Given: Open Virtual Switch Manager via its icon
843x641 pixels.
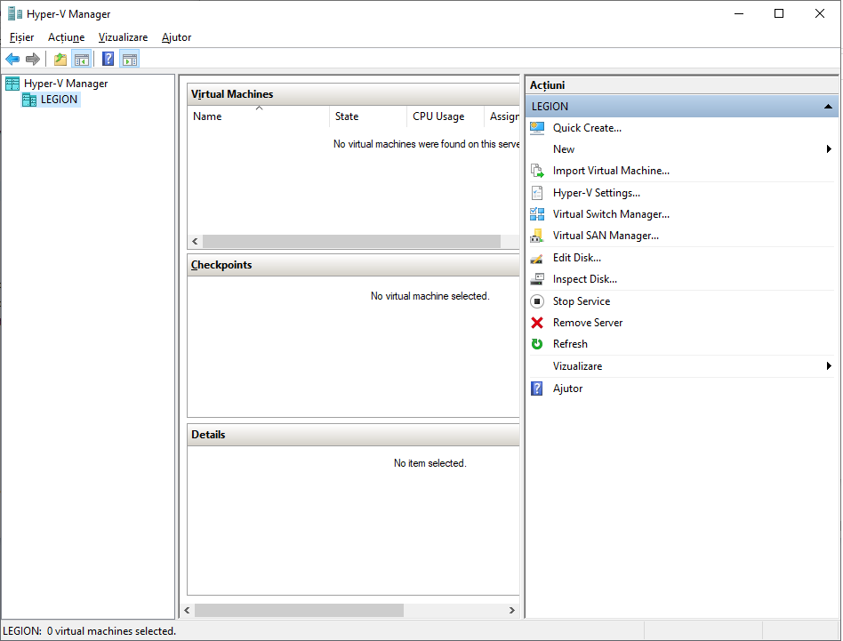Looking at the screenshot, I should point(536,214).
